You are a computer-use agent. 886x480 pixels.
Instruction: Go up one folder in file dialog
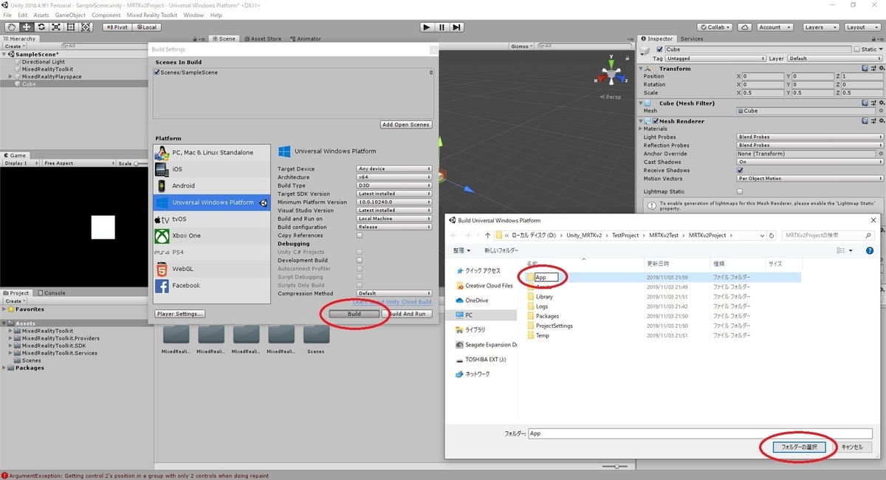[488, 235]
